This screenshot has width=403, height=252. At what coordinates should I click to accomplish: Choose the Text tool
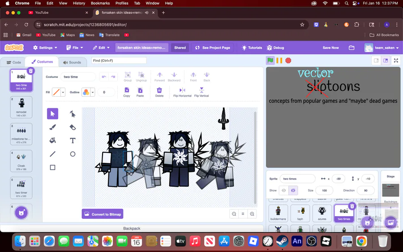[x=73, y=141]
